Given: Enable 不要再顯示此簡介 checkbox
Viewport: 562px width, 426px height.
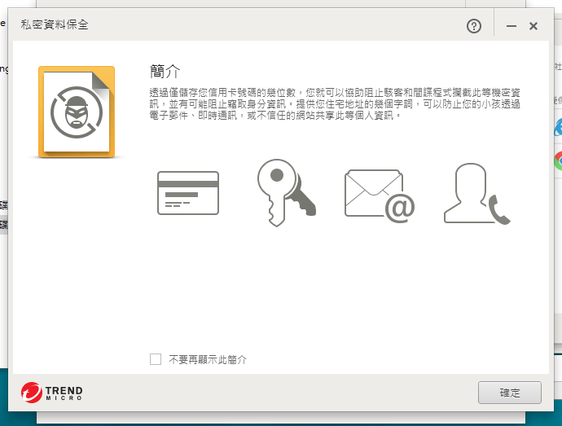Looking at the screenshot, I should pyautogui.click(x=156, y=359).
